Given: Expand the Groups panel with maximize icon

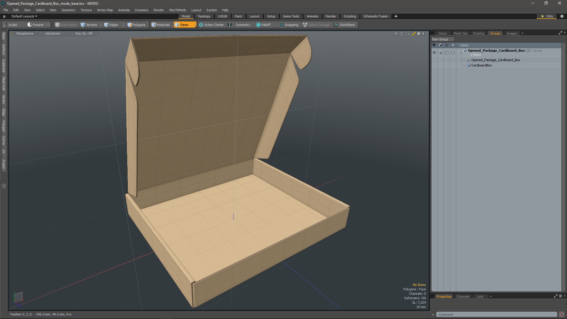Looking at the screenshot, I should [560, 33].
